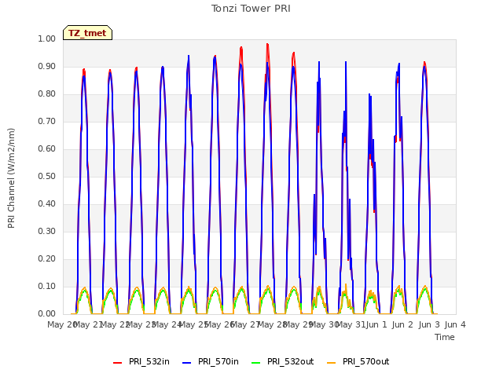Click the 0.70 y-axis tick label

click(47, 121)
